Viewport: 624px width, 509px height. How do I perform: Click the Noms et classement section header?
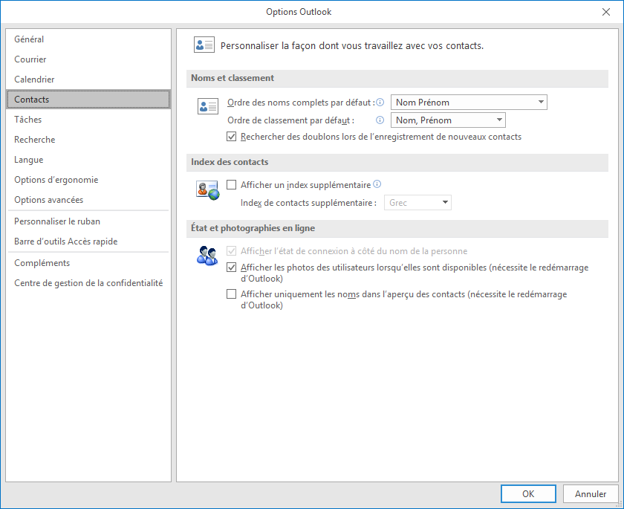point(397,79)
